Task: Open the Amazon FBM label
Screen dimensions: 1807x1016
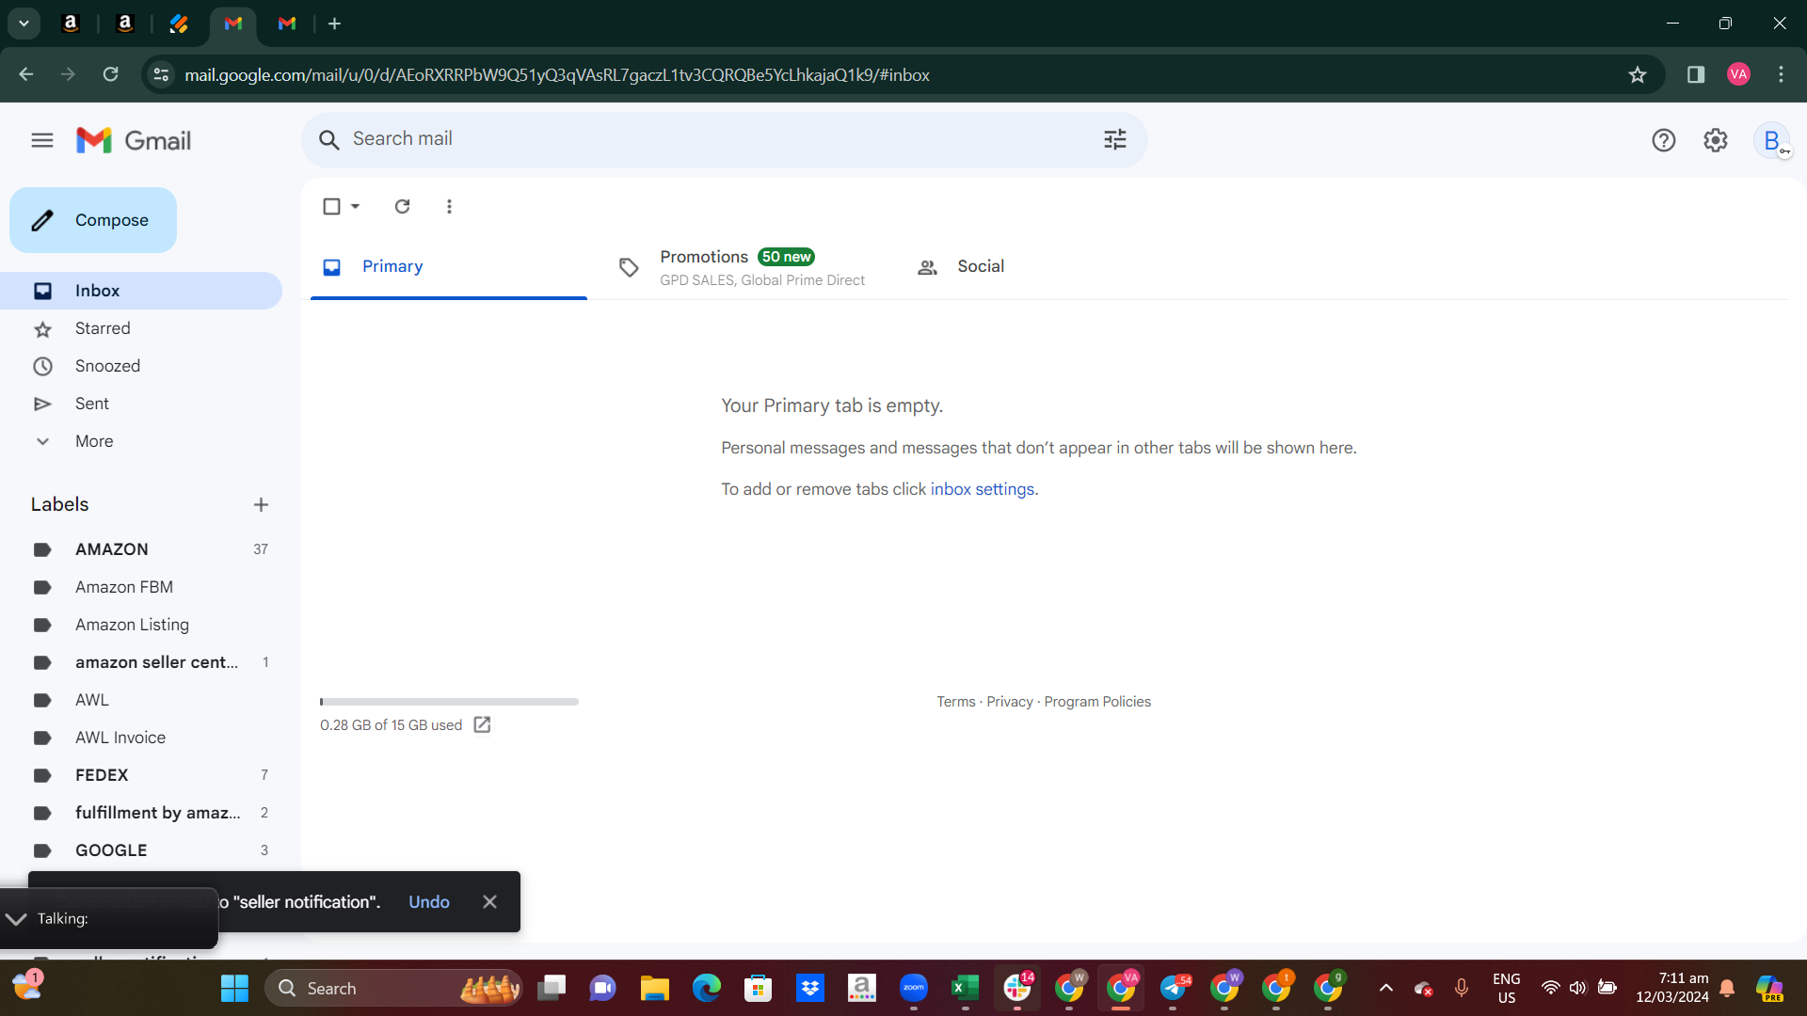Action: pos(141,587)
